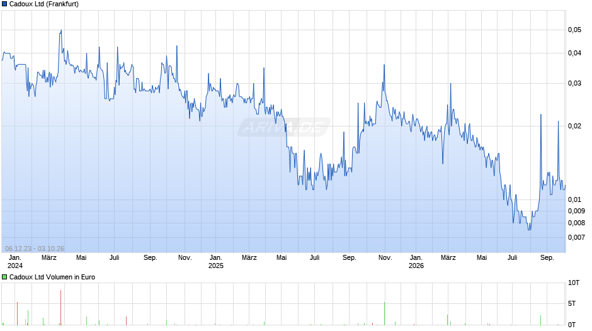Click the green volume legend square

(x=4, y=277)
